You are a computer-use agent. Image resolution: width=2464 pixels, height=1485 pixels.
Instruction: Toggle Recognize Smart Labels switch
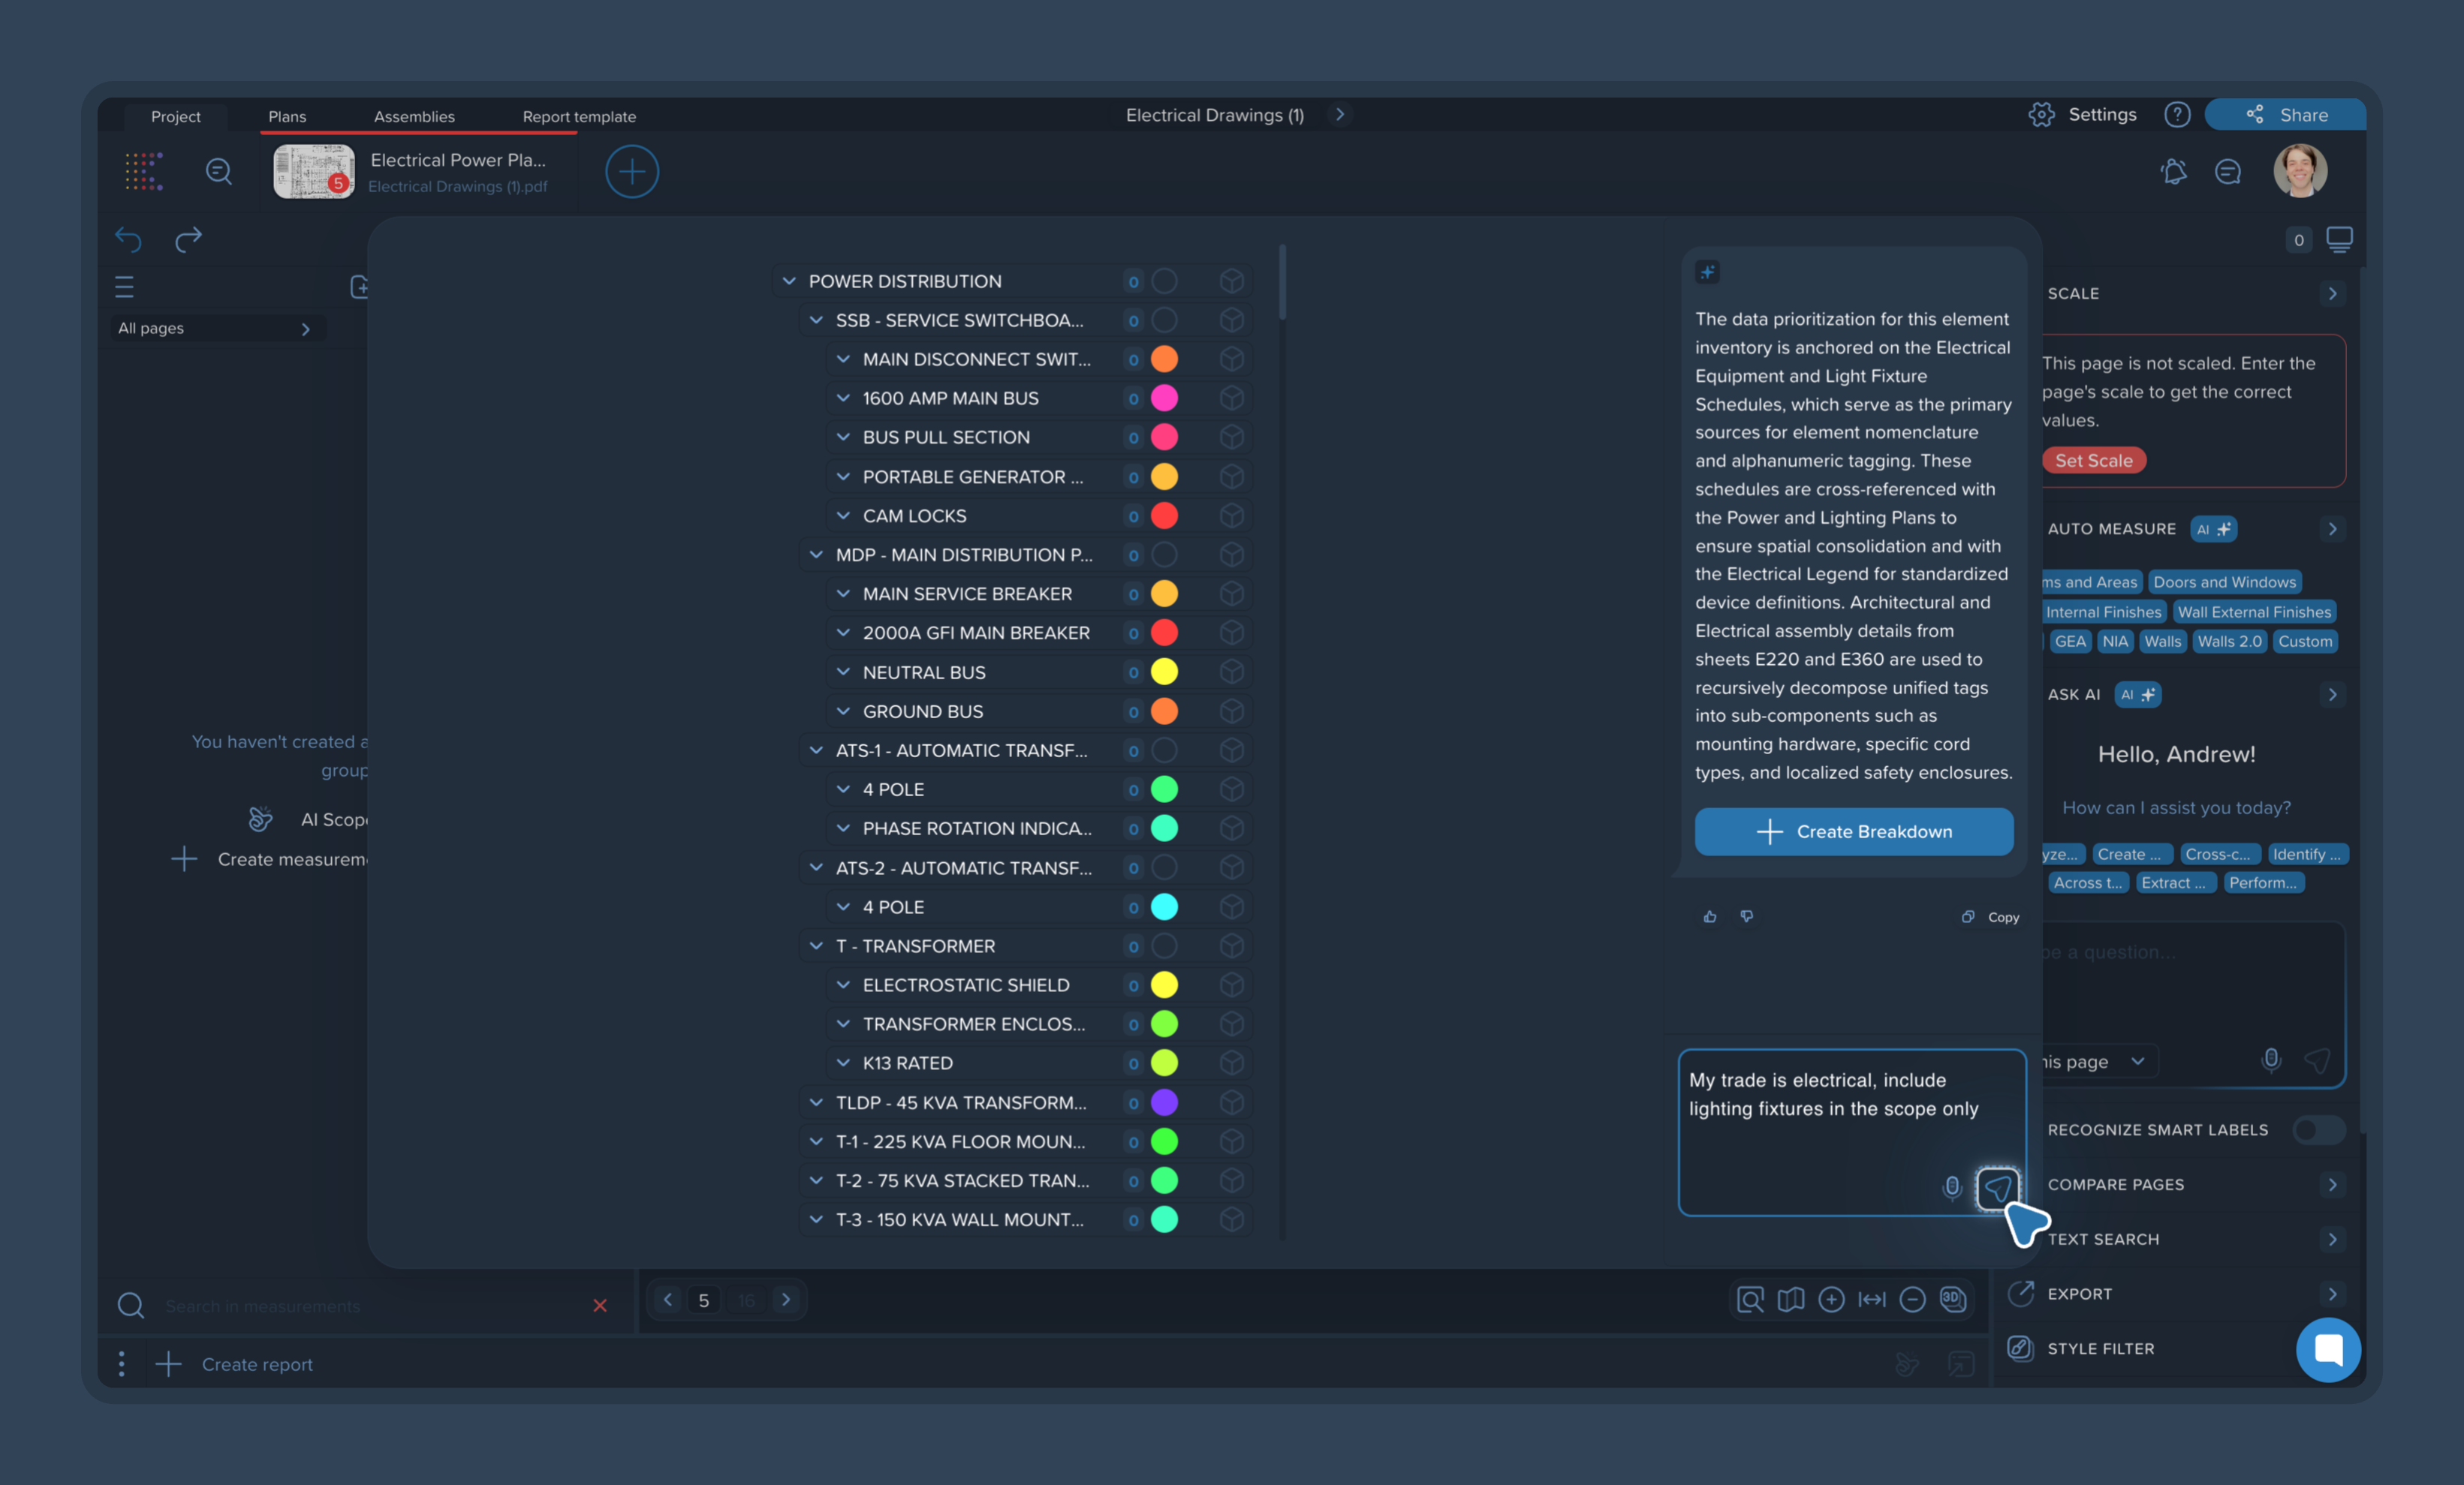click(2318, 1129)
